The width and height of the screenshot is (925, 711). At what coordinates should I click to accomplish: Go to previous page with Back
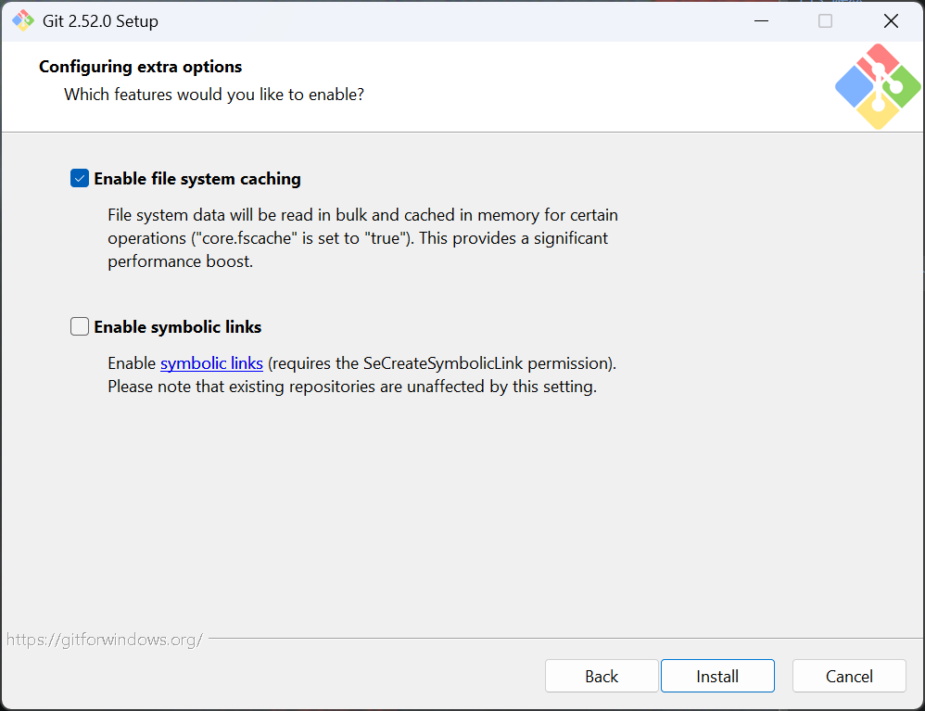click(602, 676)
